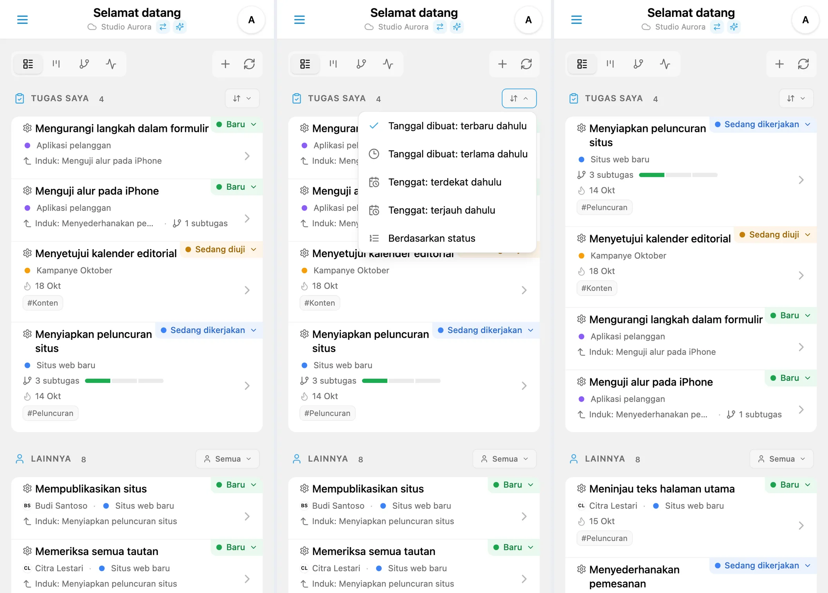The height and width of the screenshot is (593, 828).
Task: Add a new task with plus in right panel
Action: tap(779, 64)
